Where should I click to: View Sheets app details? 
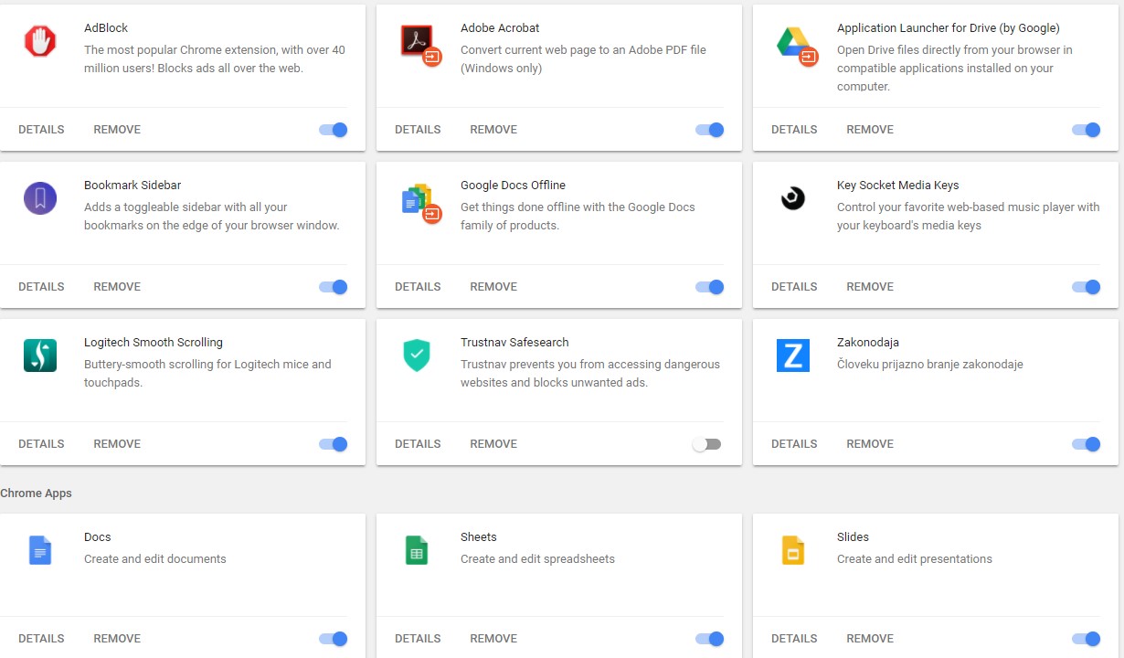(x=418, y=639)
